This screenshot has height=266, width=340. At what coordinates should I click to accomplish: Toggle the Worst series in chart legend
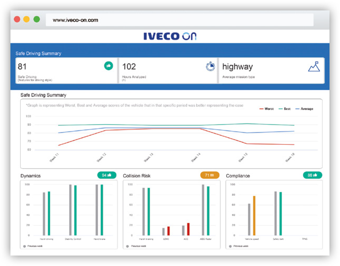(x=267, y=109)
